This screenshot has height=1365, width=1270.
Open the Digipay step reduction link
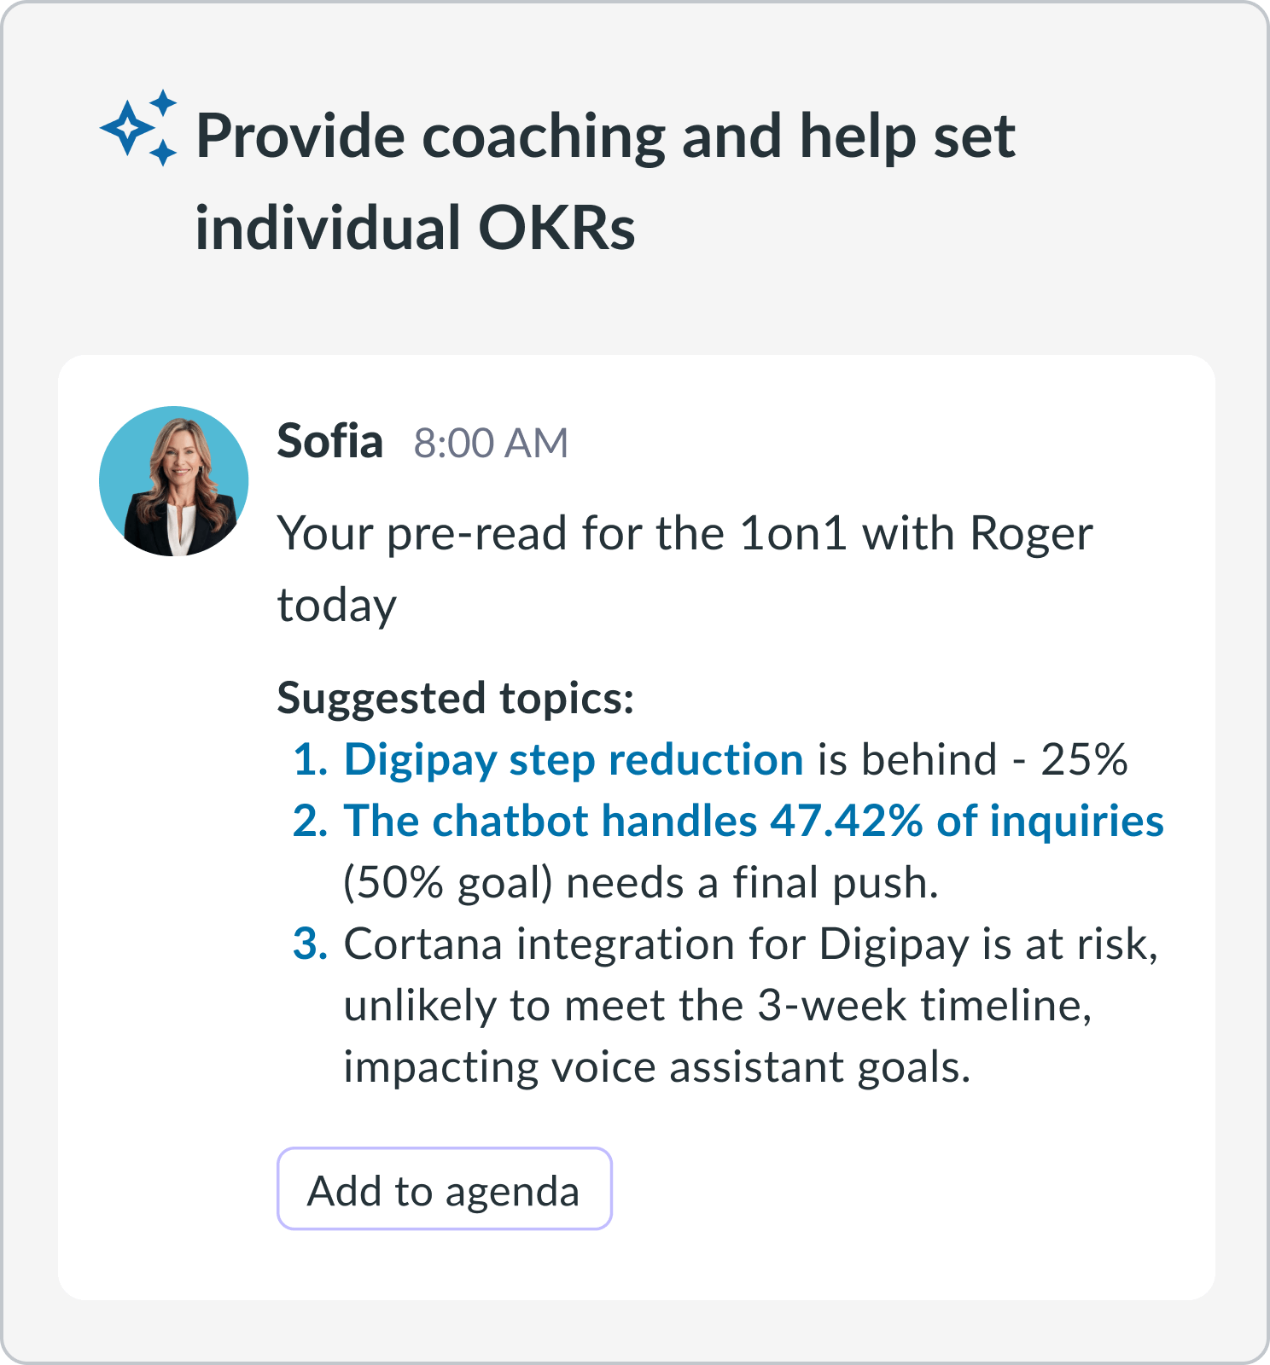(574, 759)
